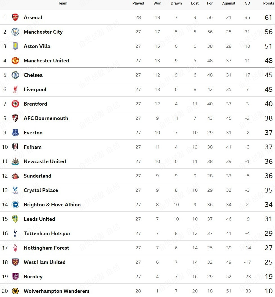
Task: Open the Fulham team link
Action: click(x=32, y=147)
